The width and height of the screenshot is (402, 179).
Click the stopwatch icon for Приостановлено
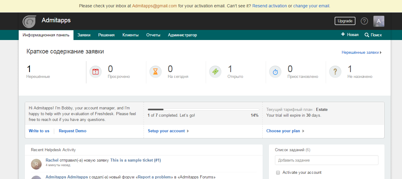pyautogui.click(x=275, y=72)
